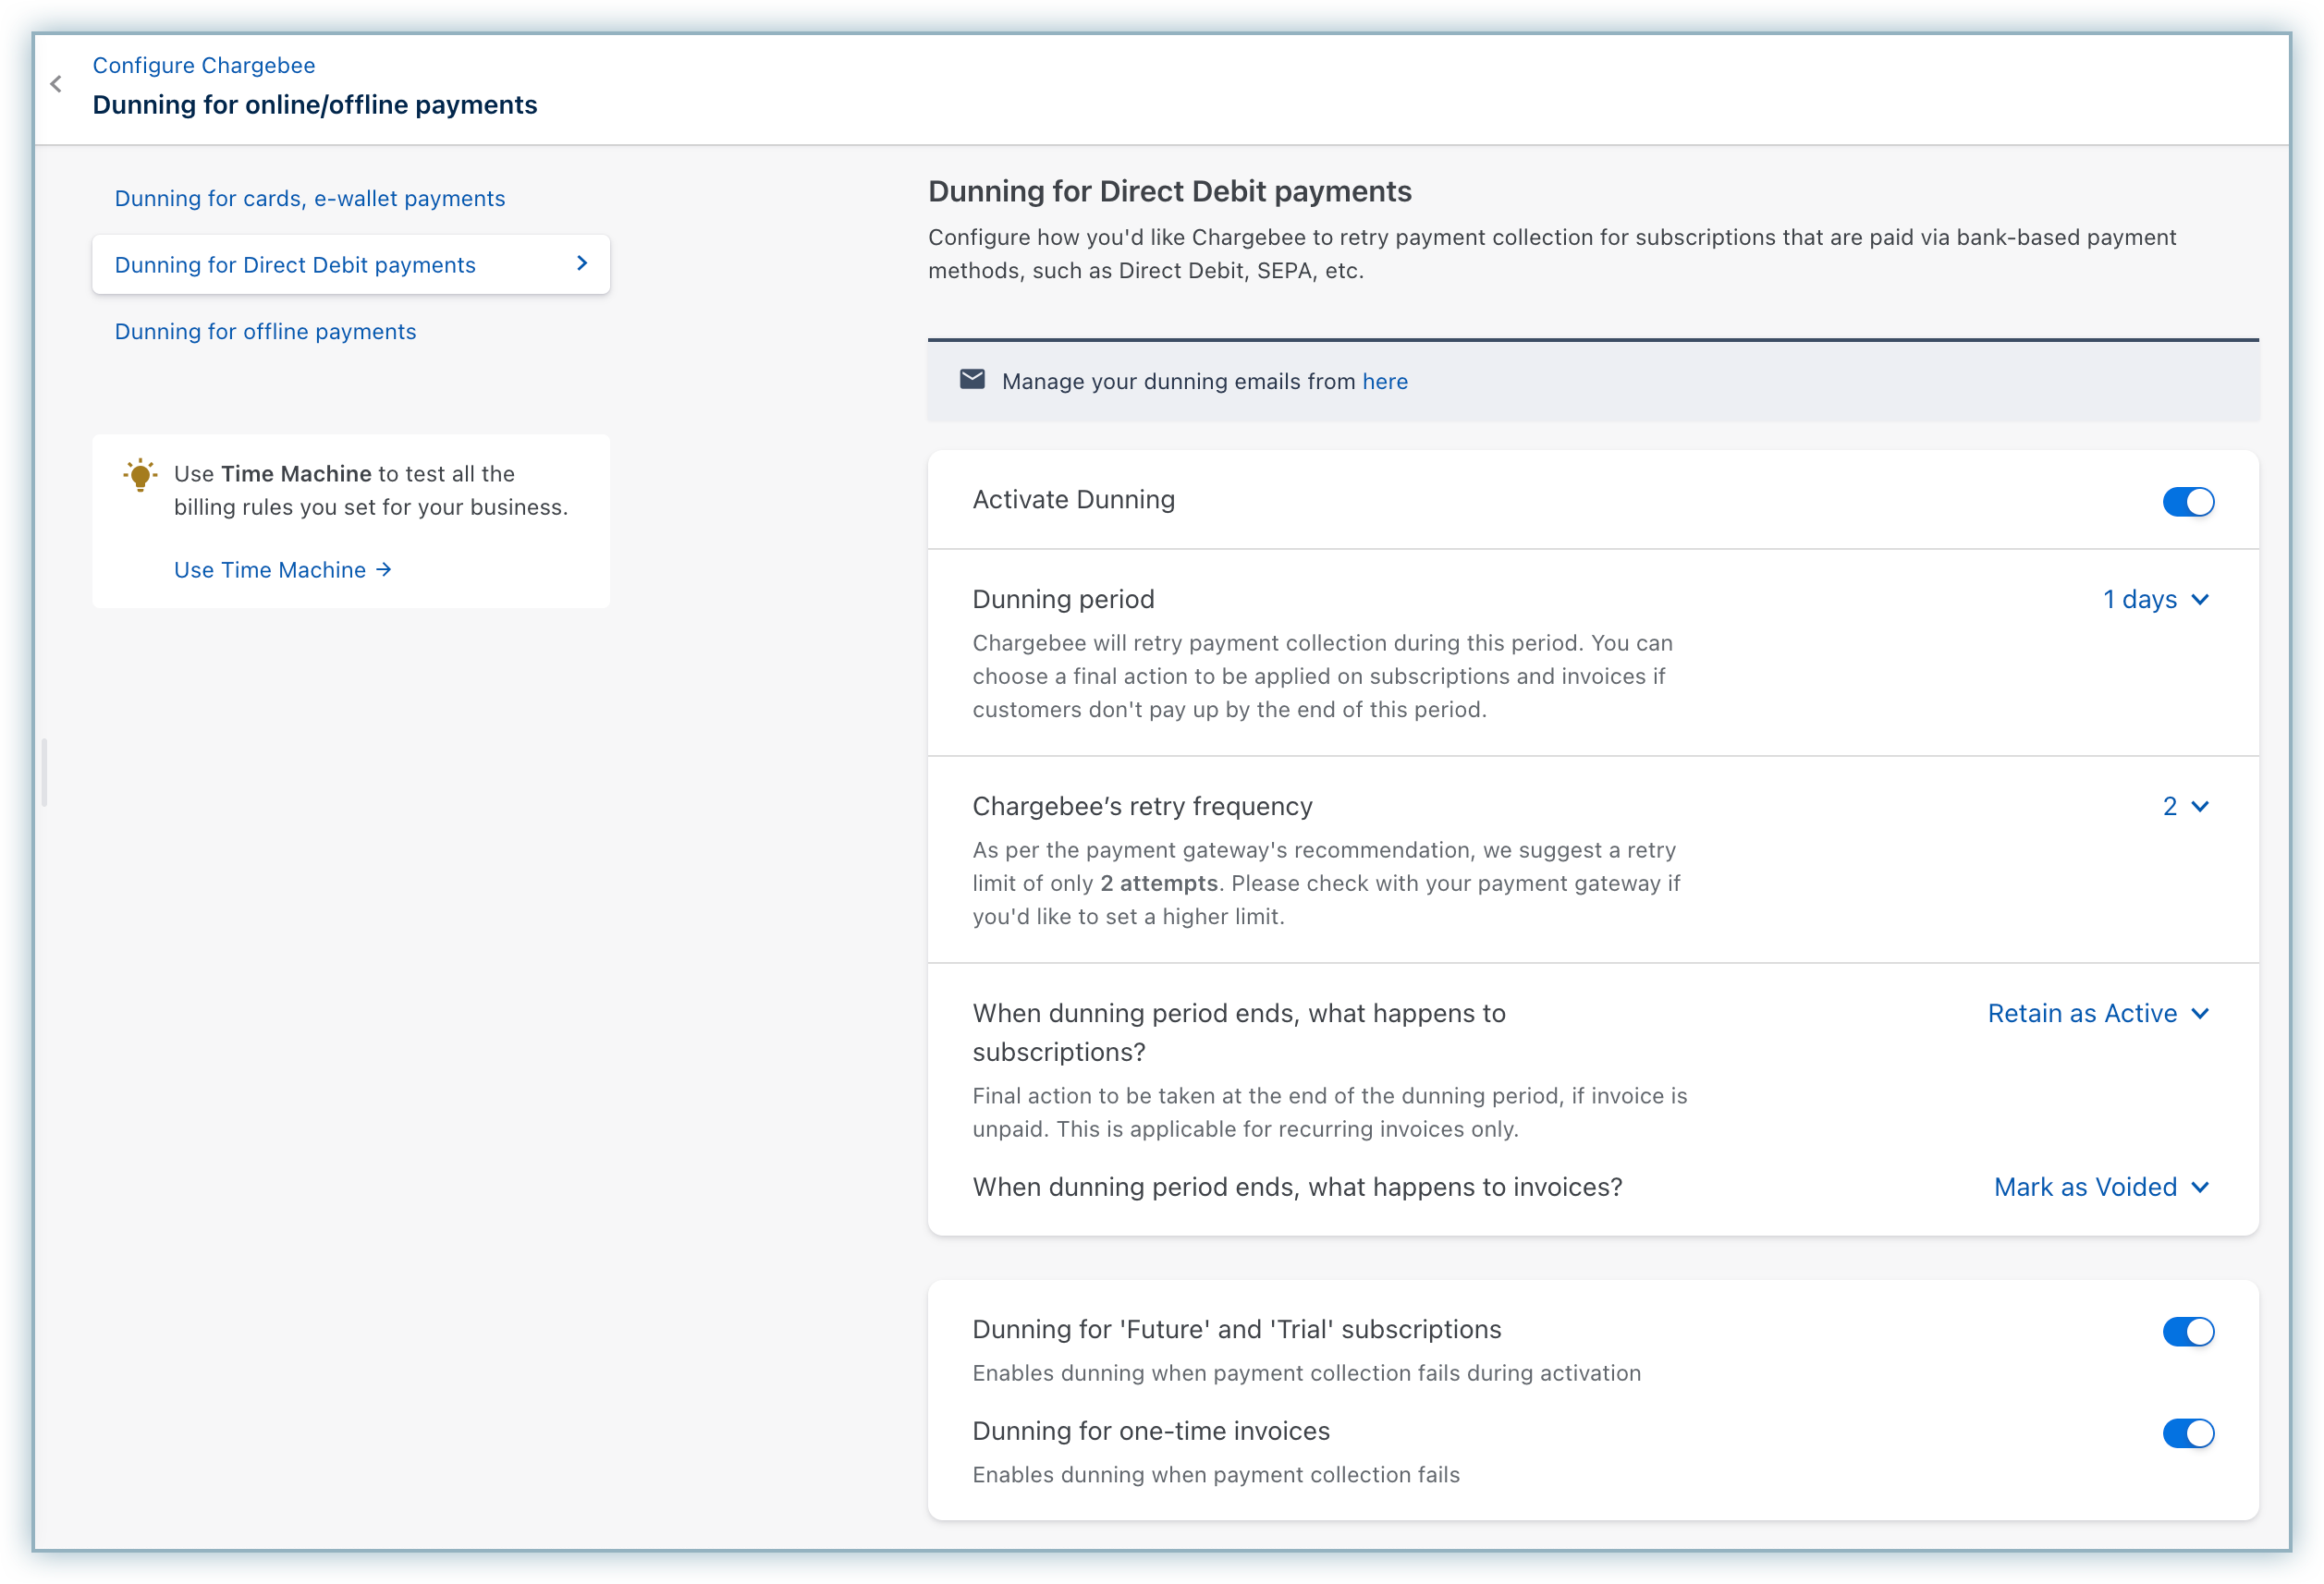Click the 'here' link to manage dunning emails
The image size is (2324, 1584).
click(x=1385, y=382)
